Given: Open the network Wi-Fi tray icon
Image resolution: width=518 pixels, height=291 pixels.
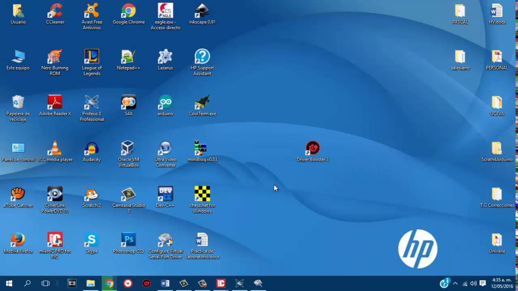Looking at the screenshot, I should click(x=465, y=284).
